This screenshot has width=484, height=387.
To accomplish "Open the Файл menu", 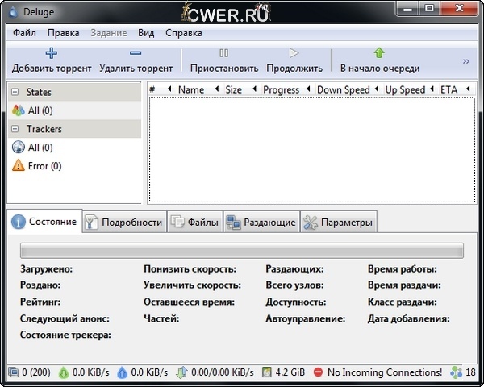I will (24, 33).
